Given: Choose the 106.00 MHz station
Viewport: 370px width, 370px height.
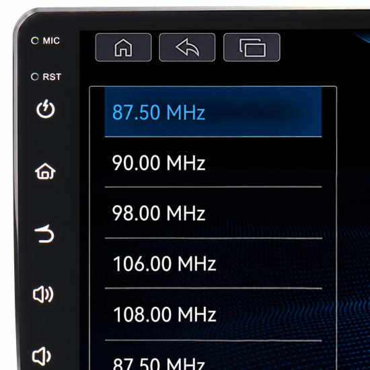Looking at the screenshot, I should (213, 263).
